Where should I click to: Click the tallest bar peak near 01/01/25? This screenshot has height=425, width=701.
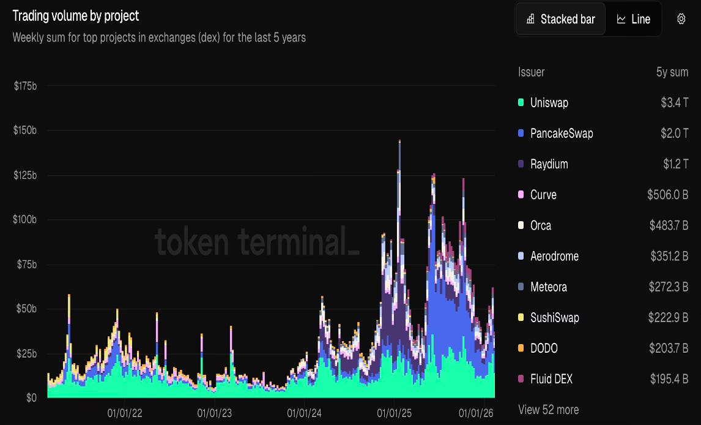399,142
